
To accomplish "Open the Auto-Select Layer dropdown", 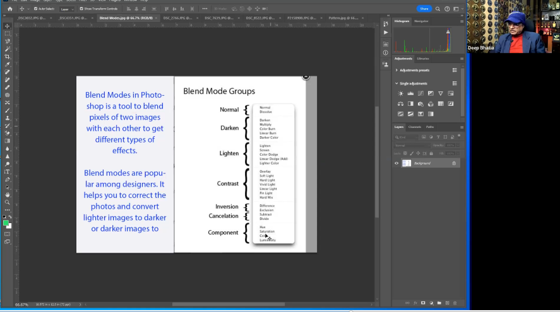I will tap(66, 9).
